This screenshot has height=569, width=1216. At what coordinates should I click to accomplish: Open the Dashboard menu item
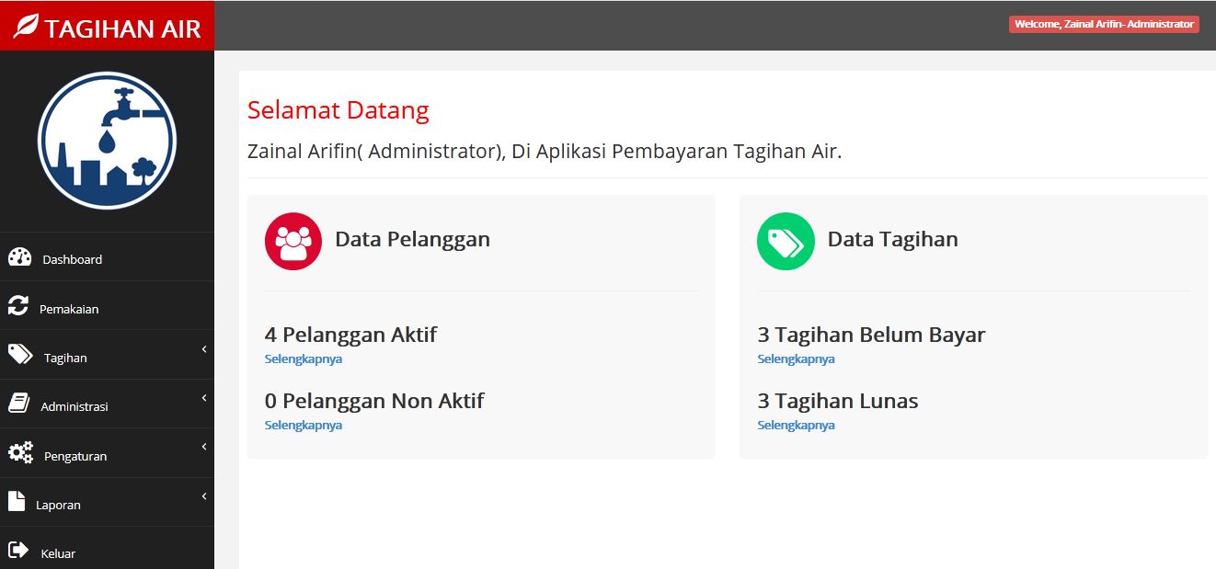coord(71,259)
